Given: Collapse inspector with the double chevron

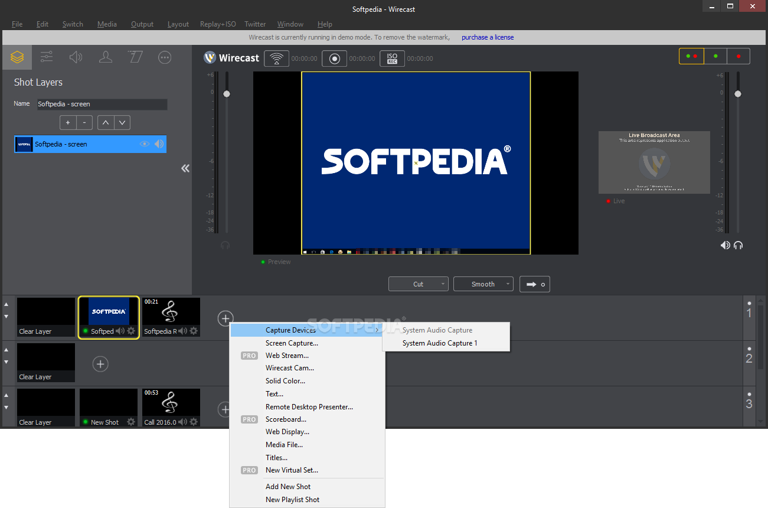Looking at the screenshot, I should [185, 168].
